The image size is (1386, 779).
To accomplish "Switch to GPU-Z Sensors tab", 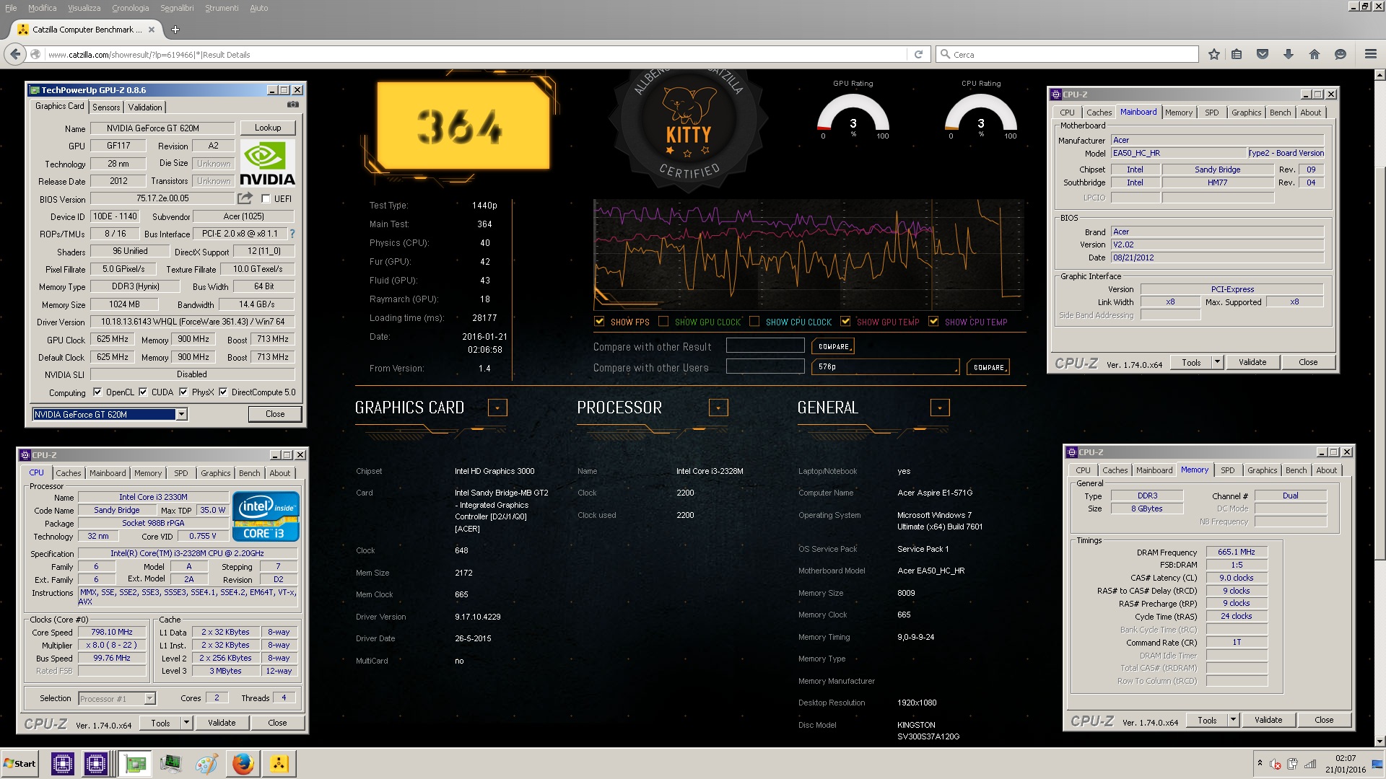I will click(106, 107).
